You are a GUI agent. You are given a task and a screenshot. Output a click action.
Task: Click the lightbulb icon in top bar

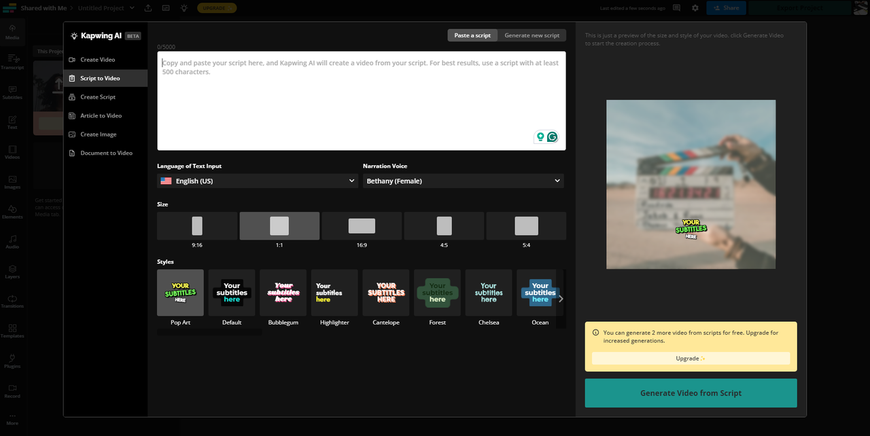[x=184, y=8]
